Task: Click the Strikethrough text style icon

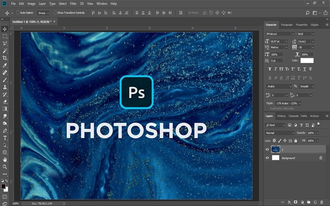Action: coord(310,69)
